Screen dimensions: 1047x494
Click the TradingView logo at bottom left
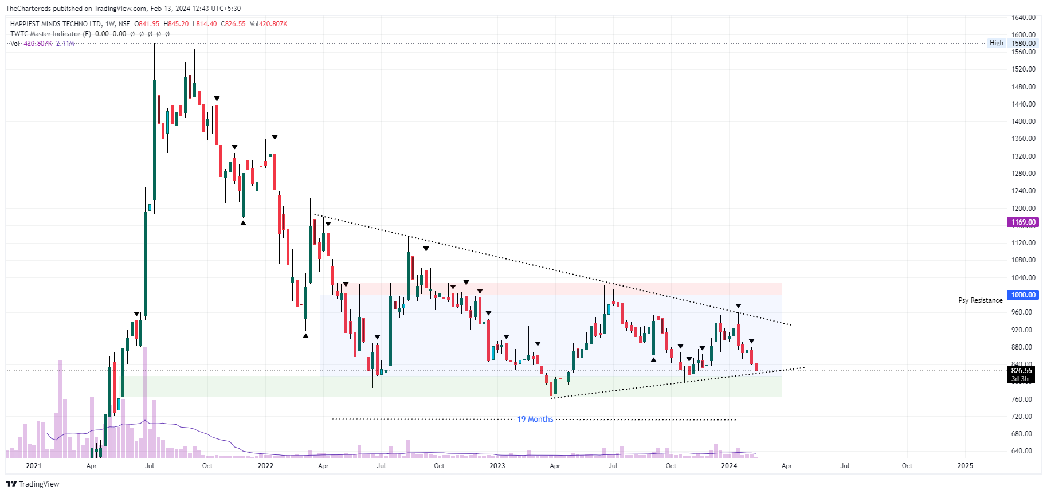(33, 484)
